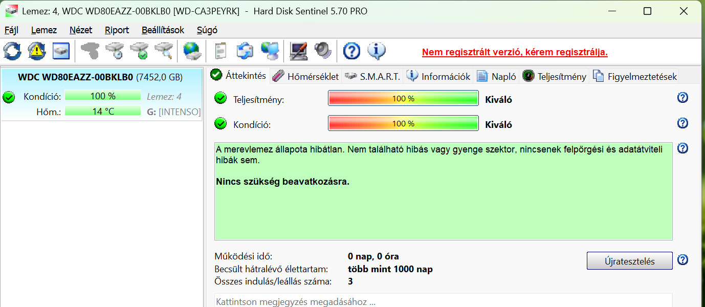Select the Áttekintés tab
Image resolution: width=705 pixels, height=307 pixels.
click(239, 76)
